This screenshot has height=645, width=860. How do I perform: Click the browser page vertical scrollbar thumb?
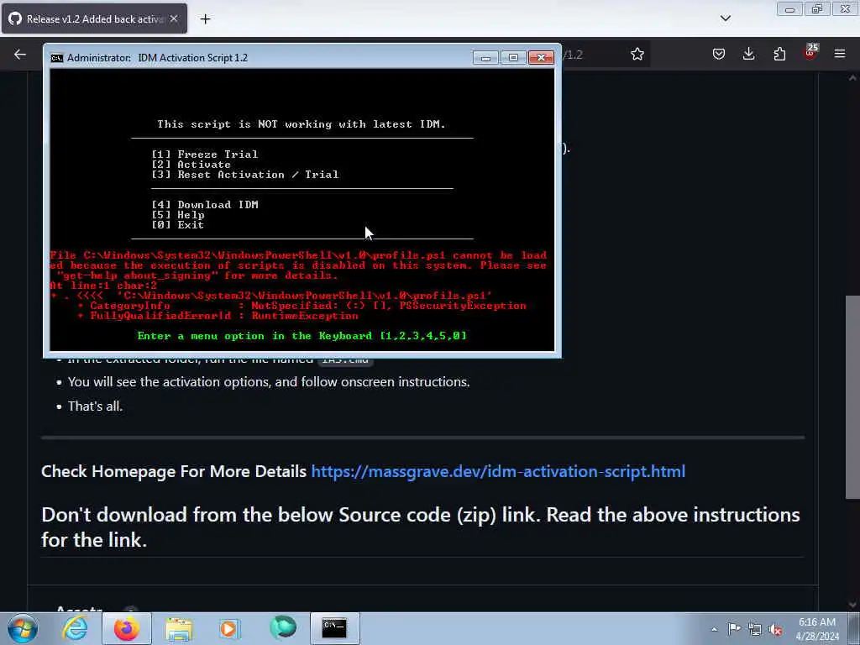tap(852, 397)
